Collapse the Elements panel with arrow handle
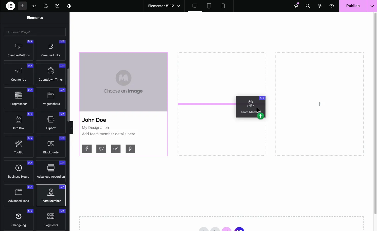This screenshot has width=377, height=231. click(71, 128)
